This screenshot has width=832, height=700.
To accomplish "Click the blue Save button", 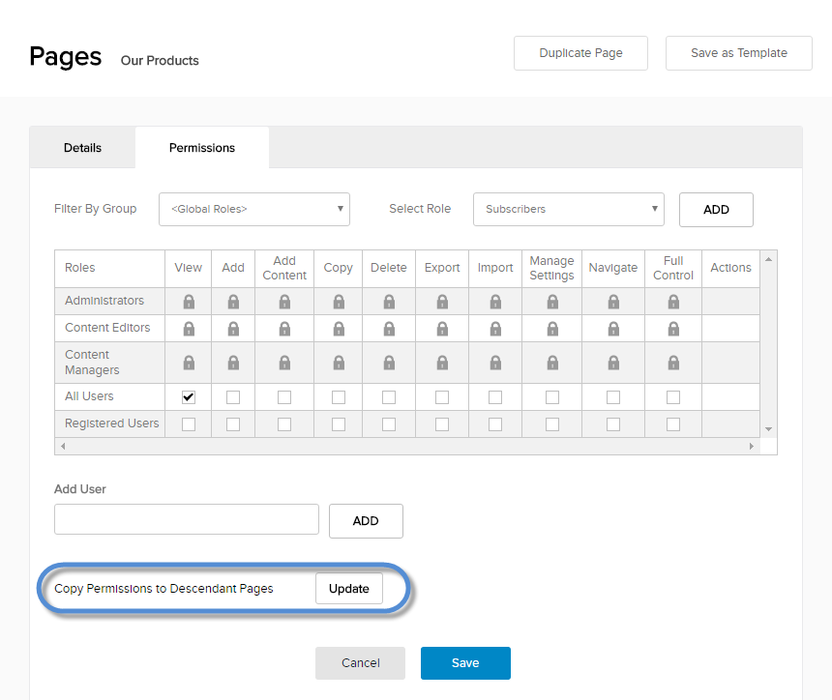I will coord(465,663).
